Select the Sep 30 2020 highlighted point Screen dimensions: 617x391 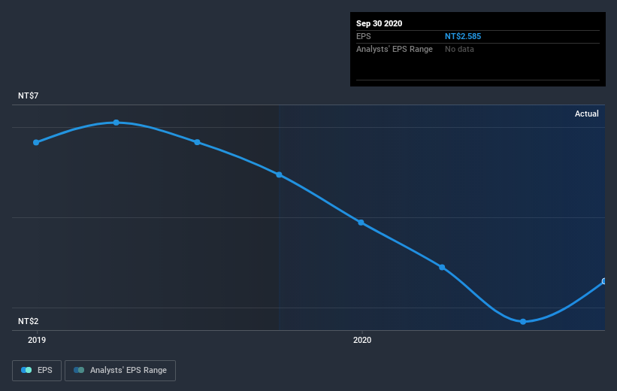point(604,281)
